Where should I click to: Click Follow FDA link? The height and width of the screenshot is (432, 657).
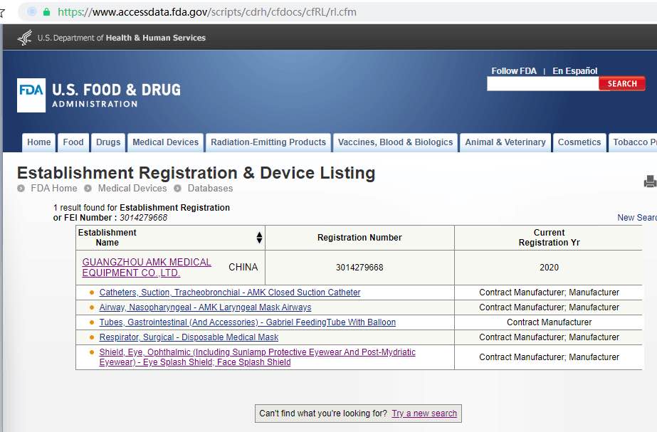(514, 71)
